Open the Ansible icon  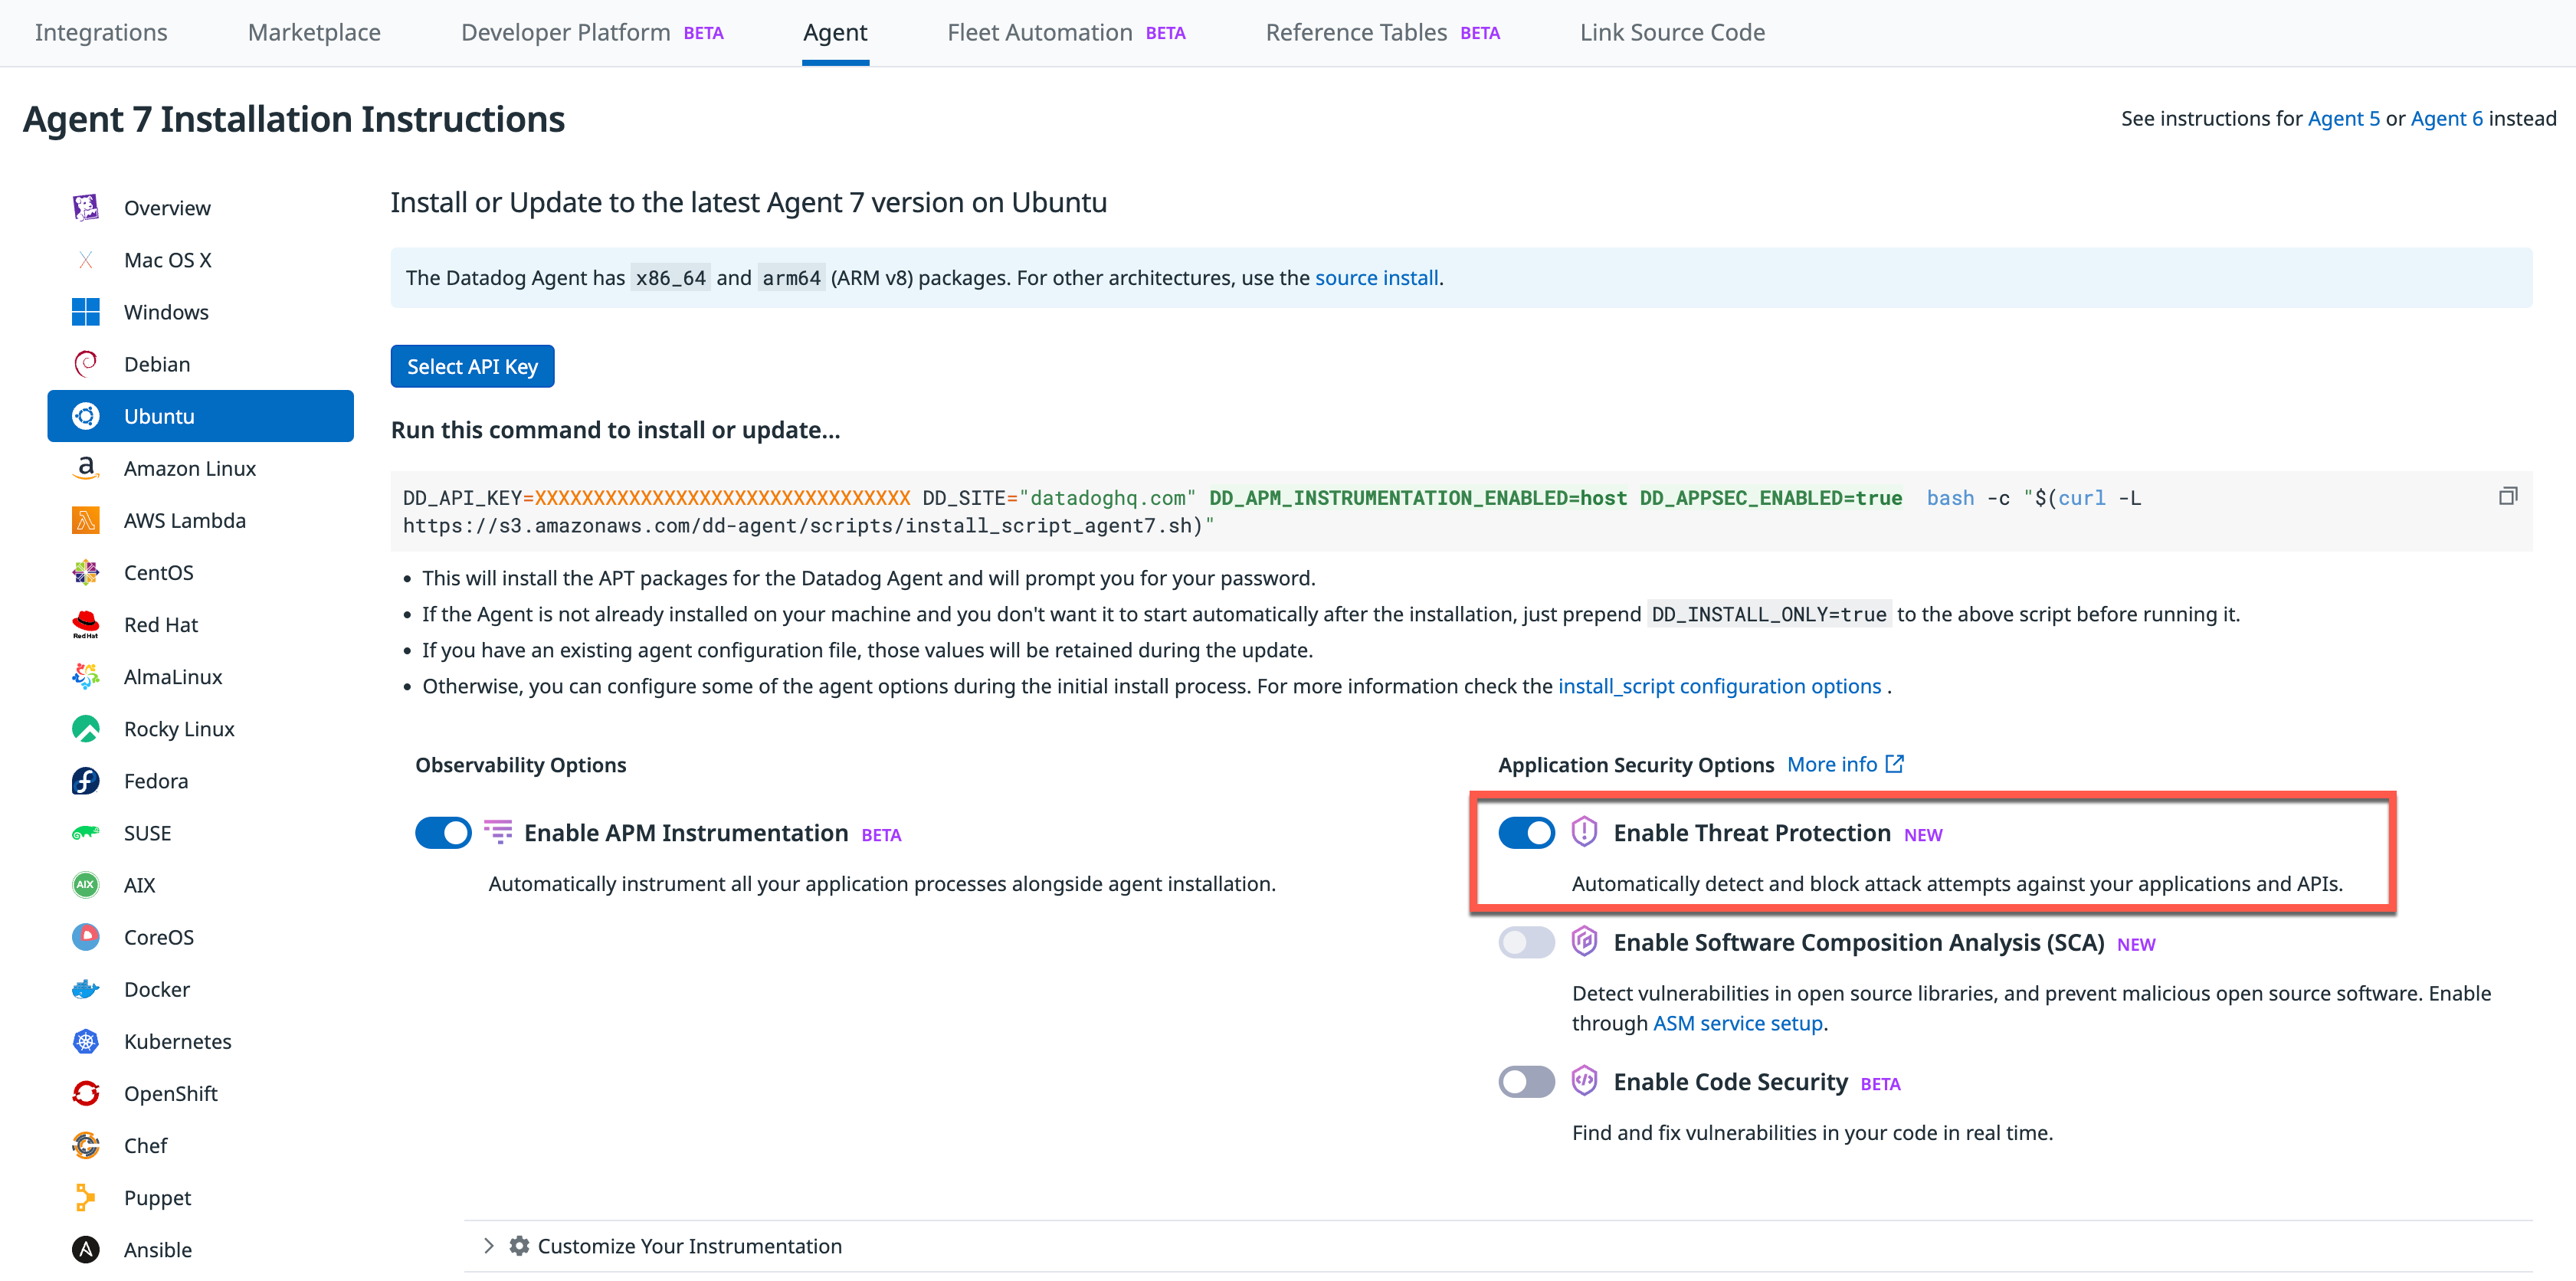(86, 1249)
